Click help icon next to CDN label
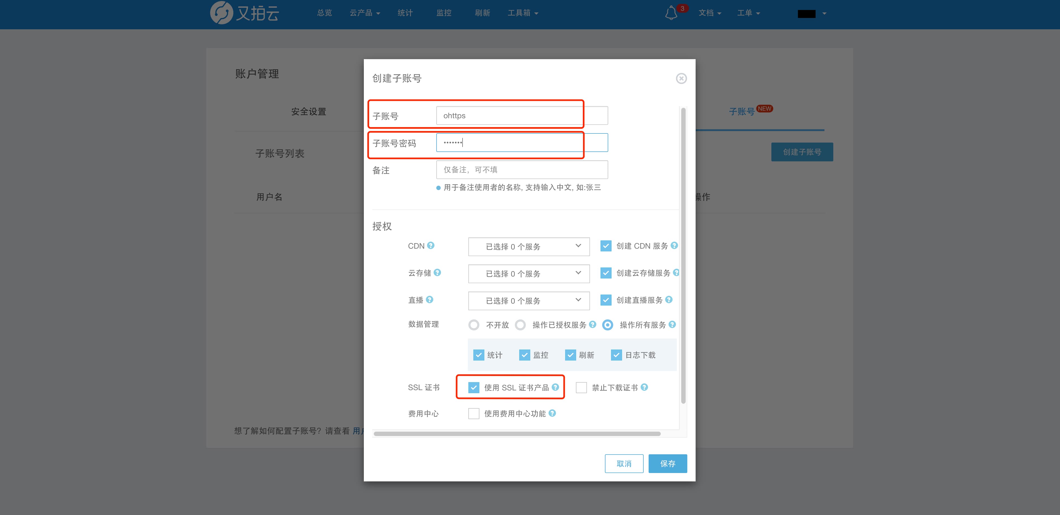 (431, 245)
